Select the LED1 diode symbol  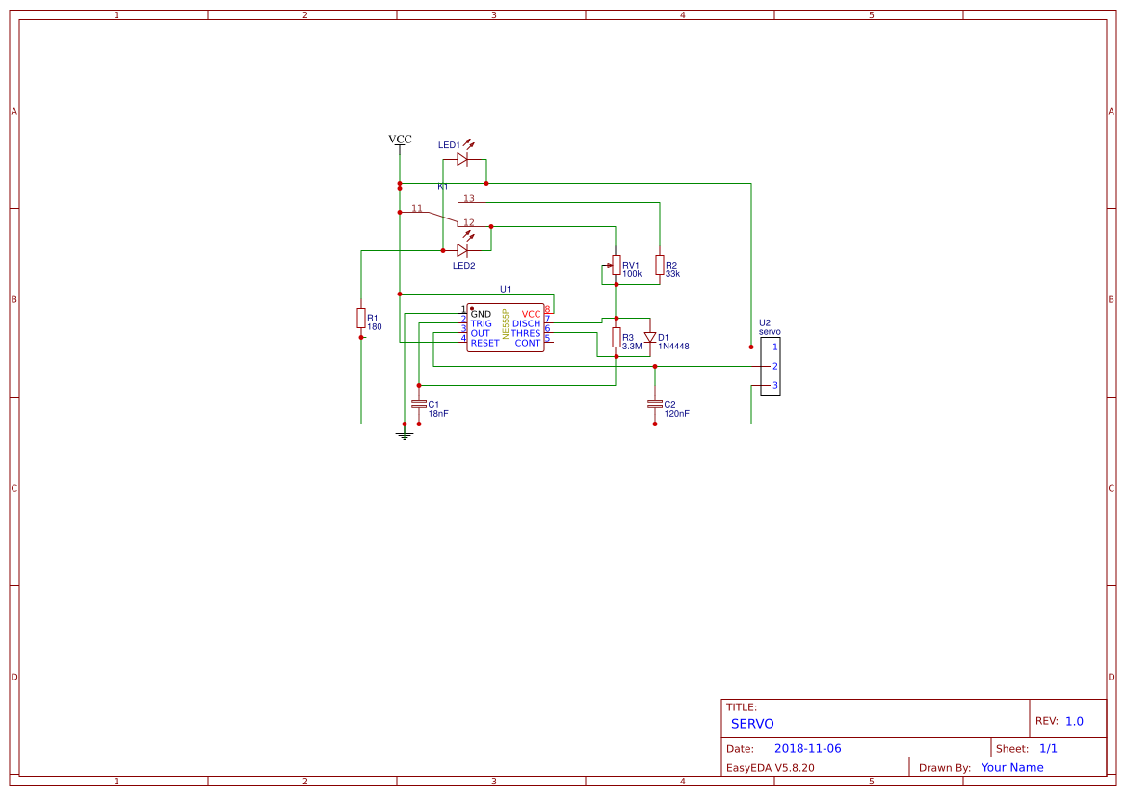coord(462,159)
